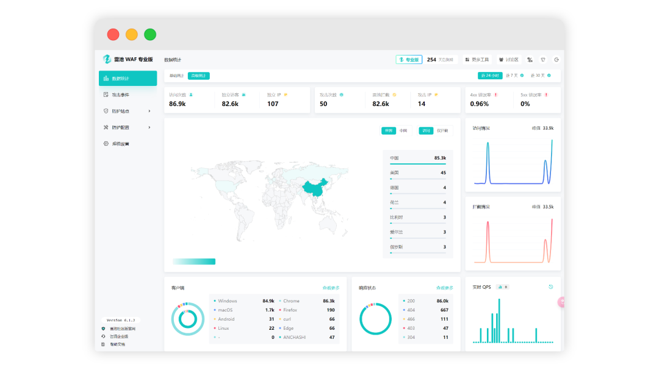Click China highlighted on the world map
This screenshot has height=370, width=659.
pyautogui.click(x=314, y=189)
